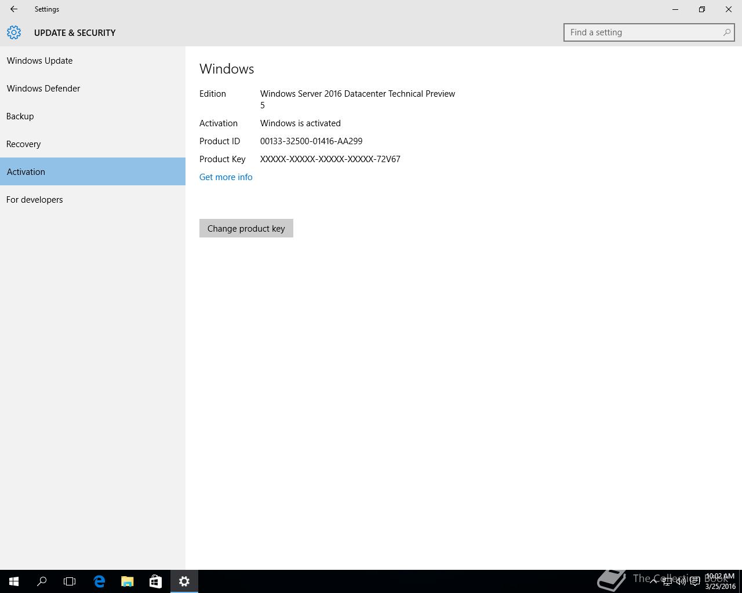Screen dimensions: 742x593
Task: Open Backup settings page
Action: [93, 116]
